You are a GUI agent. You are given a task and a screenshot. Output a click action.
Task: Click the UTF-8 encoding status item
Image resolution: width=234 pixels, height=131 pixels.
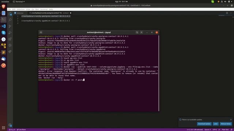click(215, 130)
